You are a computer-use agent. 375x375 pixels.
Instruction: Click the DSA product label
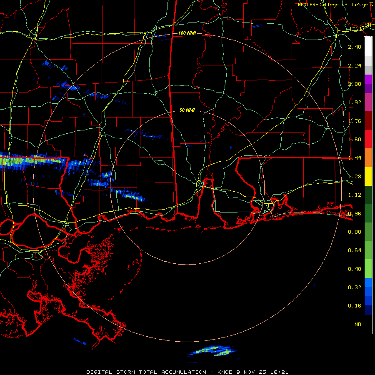[366, 25]
